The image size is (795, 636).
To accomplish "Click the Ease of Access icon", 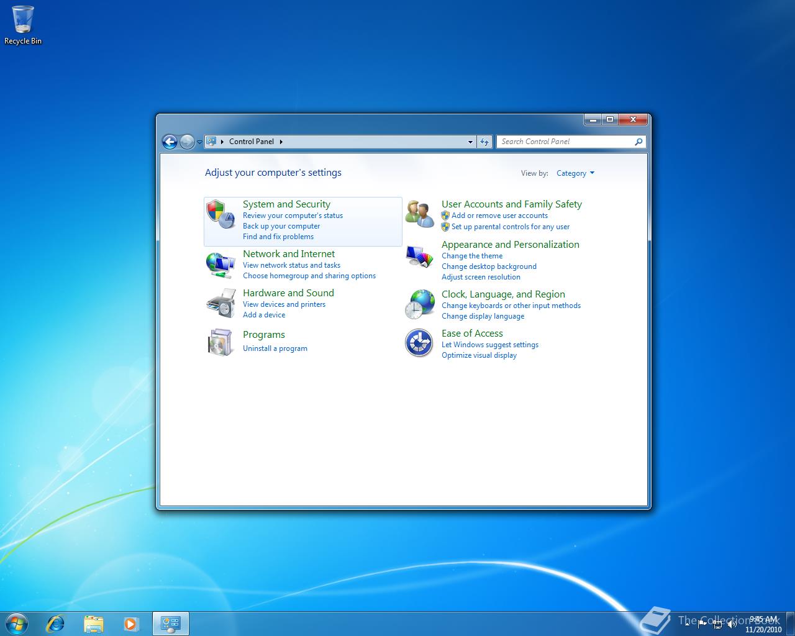I will pyautogui.click(x=419, y=343).
